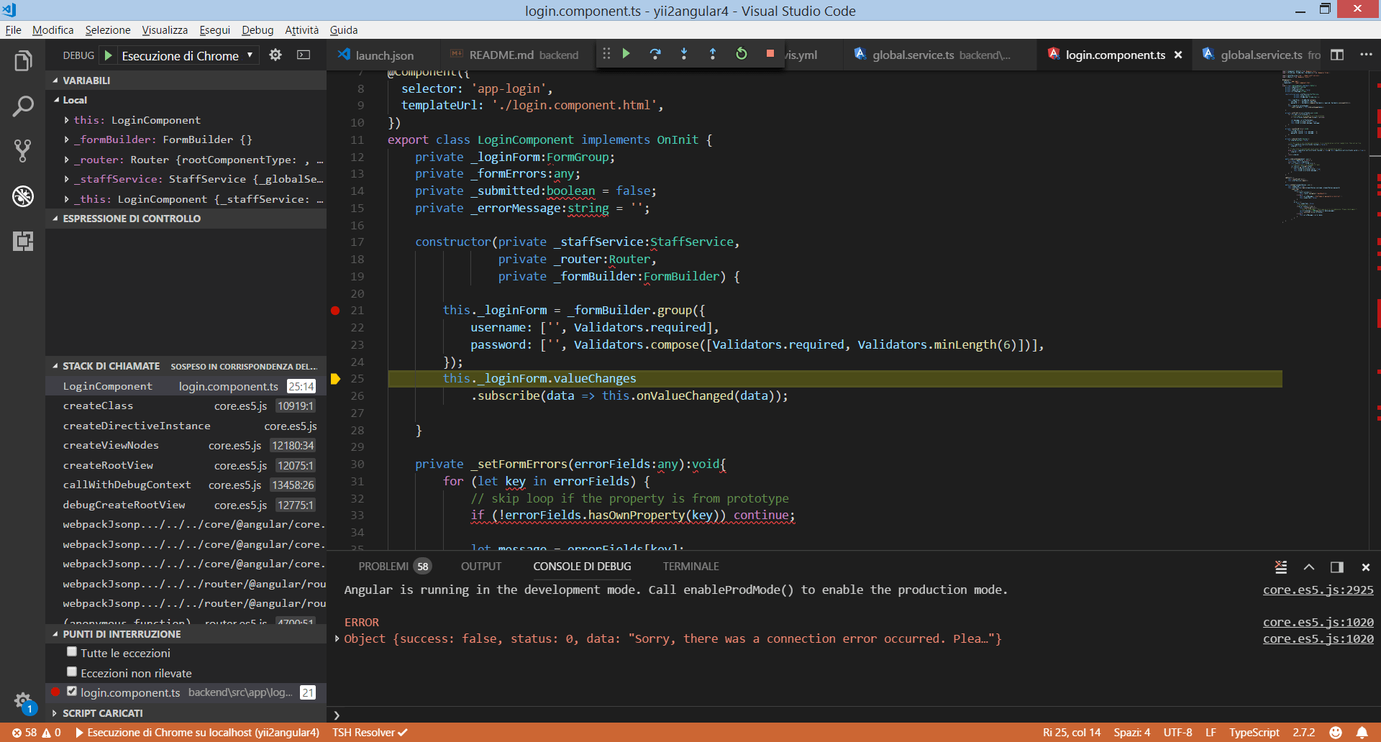Image resolution: width=1381 pixels, height=742 pixels.
Task: Open the Source Control view
Action: [x=23, y=151]
